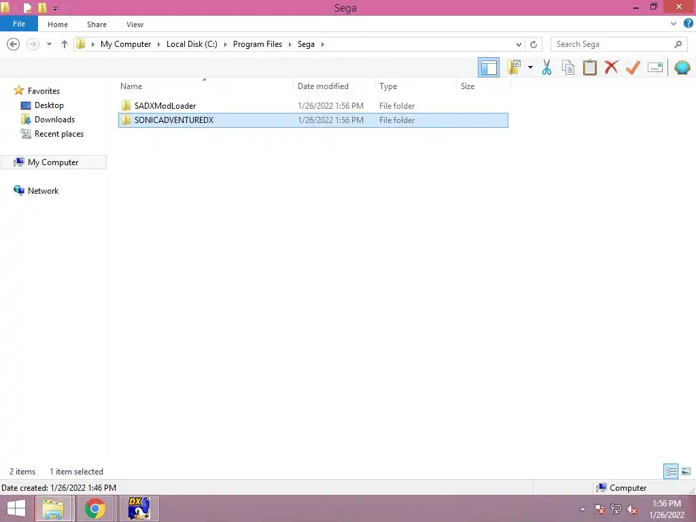The width and height of the screenshot is (696, 522).
Task: Open the File menu
Action: pos(18,24)
